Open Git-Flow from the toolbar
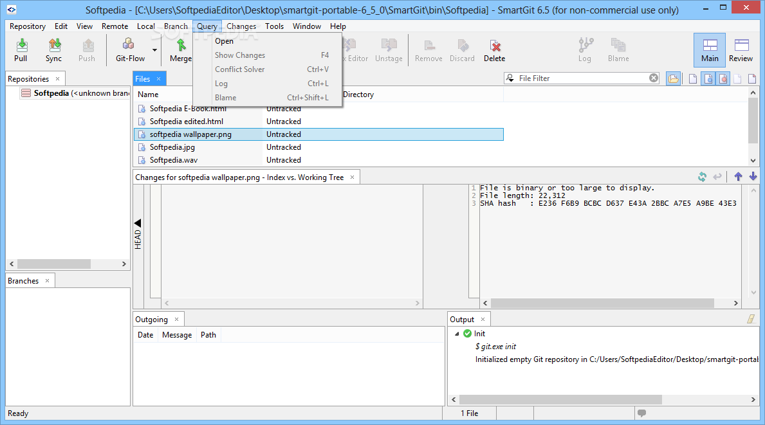Image resolution: width=765 pixels, height=425 pixels. (130, 50)
